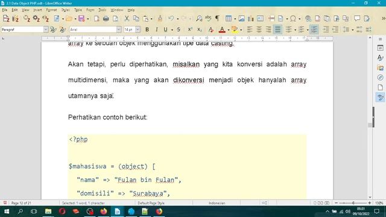Click the Paste clipboard icon
Image resolution: width=386 pixels, height=217 pixels.
[145, 19]
